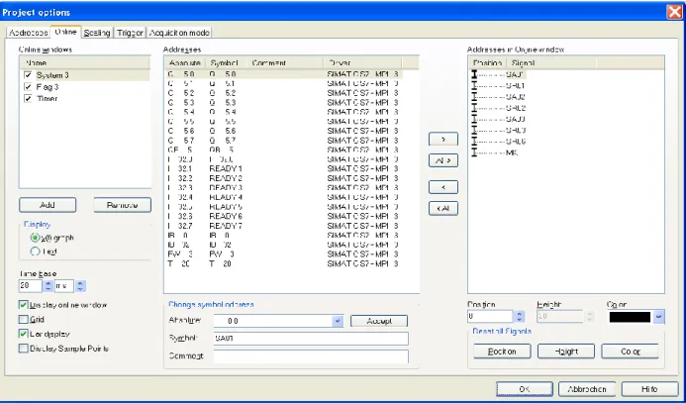Click the Driver column header
The image size is (686, 404).
pyautogui.click(x=362, y=63)
